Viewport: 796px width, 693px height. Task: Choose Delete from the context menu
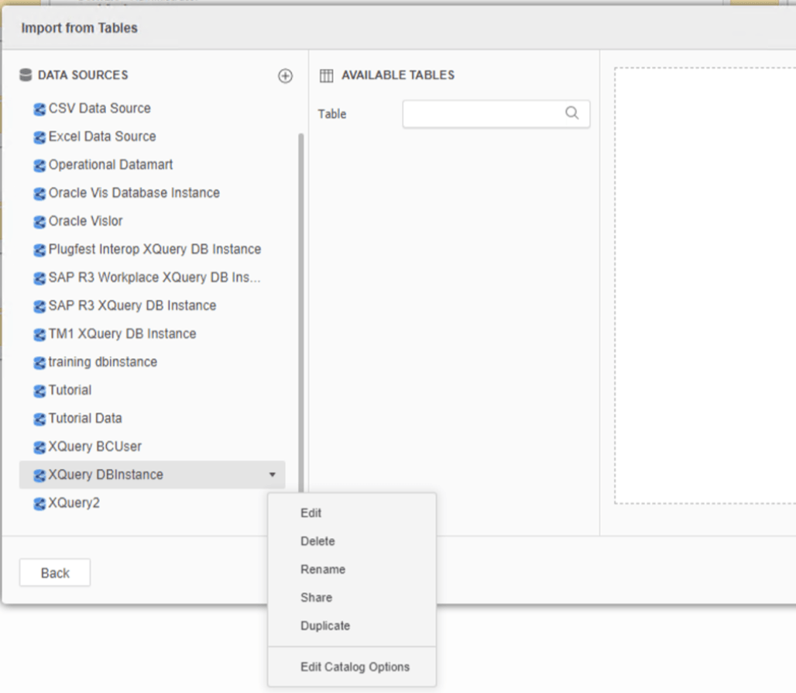pyautogui.click(x=317, y=541)
